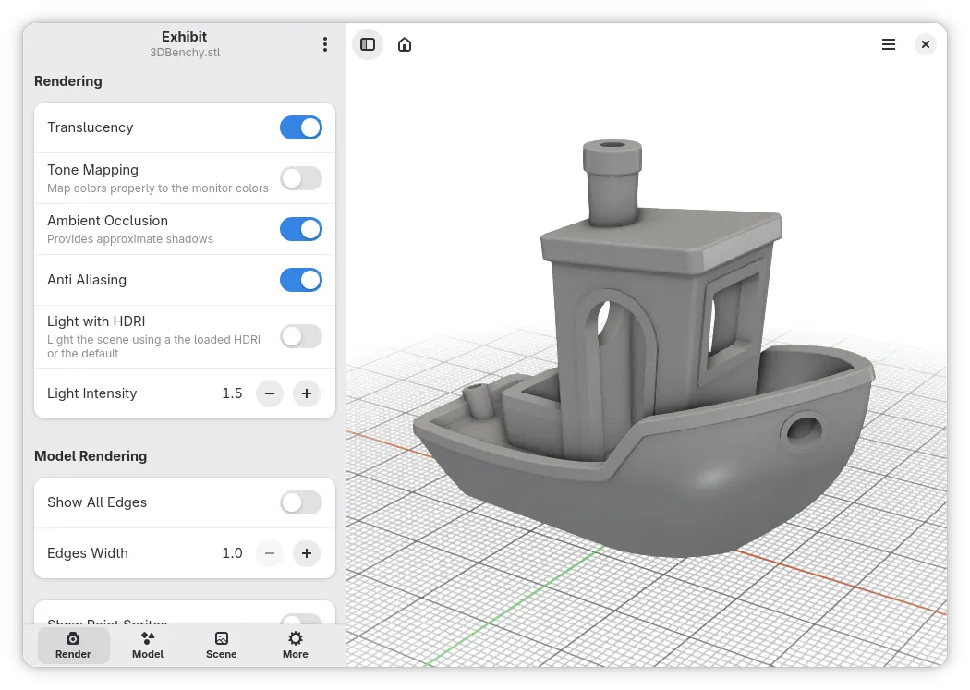Open the hamburger main menu

(889, 44)
